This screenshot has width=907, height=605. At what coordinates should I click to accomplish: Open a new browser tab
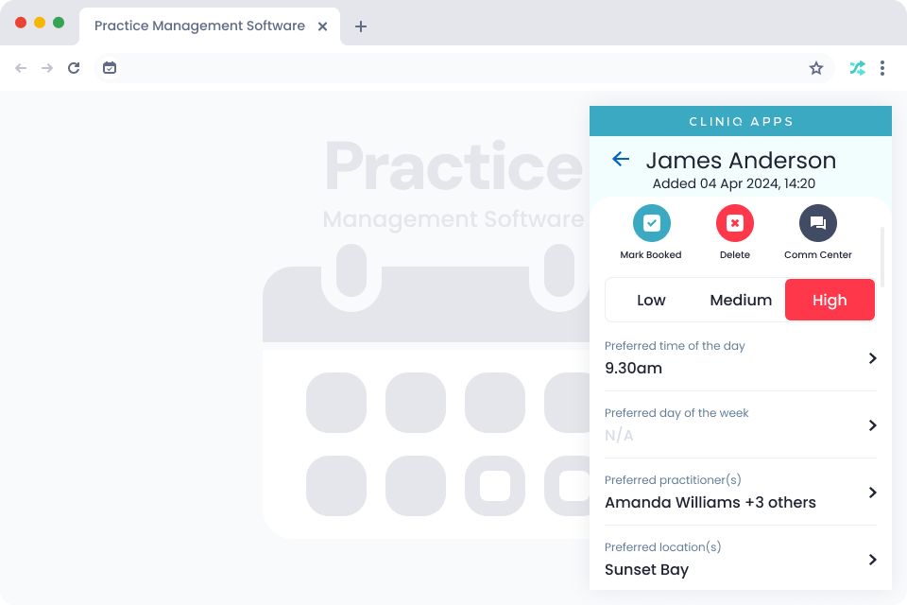click(360, 26)
